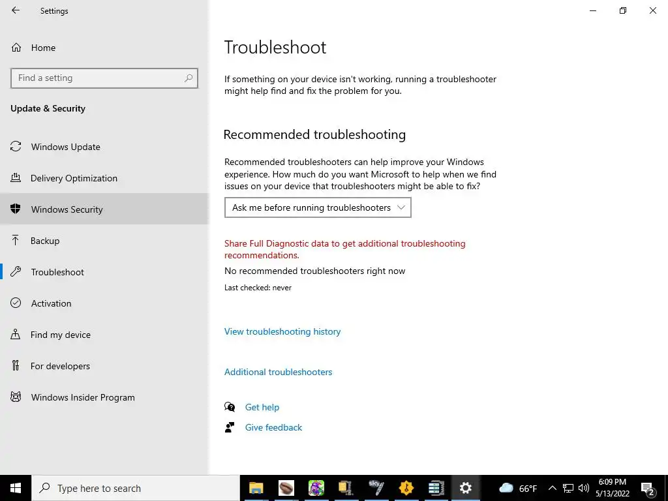Viewport: 668px width, 501px height.
Task: Select Troubleshoot in sidebar
Action: (x=57, y=272)
